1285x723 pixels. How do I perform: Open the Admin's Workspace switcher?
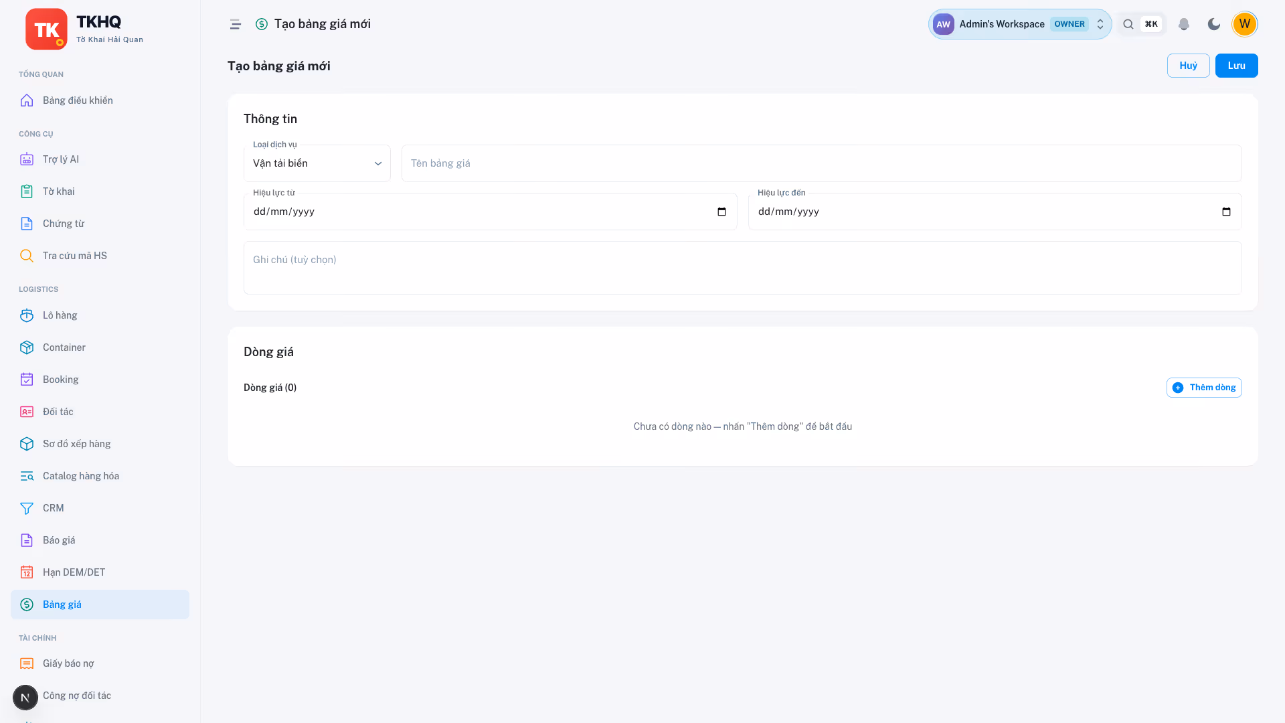pos(1020,24)
